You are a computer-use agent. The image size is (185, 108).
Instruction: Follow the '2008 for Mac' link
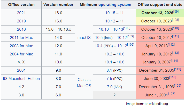point(21,46)
